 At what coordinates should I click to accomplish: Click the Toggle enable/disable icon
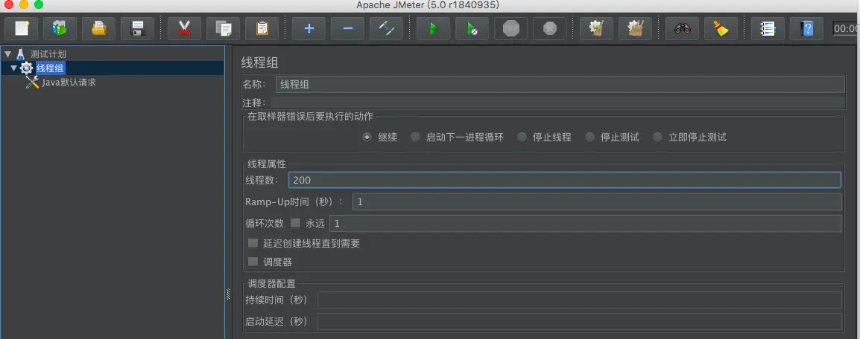387,28
